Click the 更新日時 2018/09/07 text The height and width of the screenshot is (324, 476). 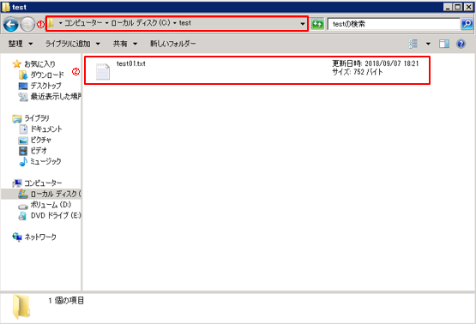375,63
